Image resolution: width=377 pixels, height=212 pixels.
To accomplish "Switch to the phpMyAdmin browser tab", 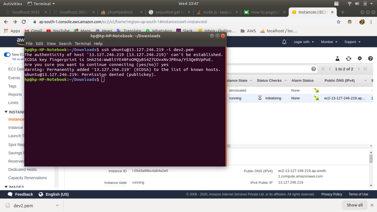I will pos(120,12).
